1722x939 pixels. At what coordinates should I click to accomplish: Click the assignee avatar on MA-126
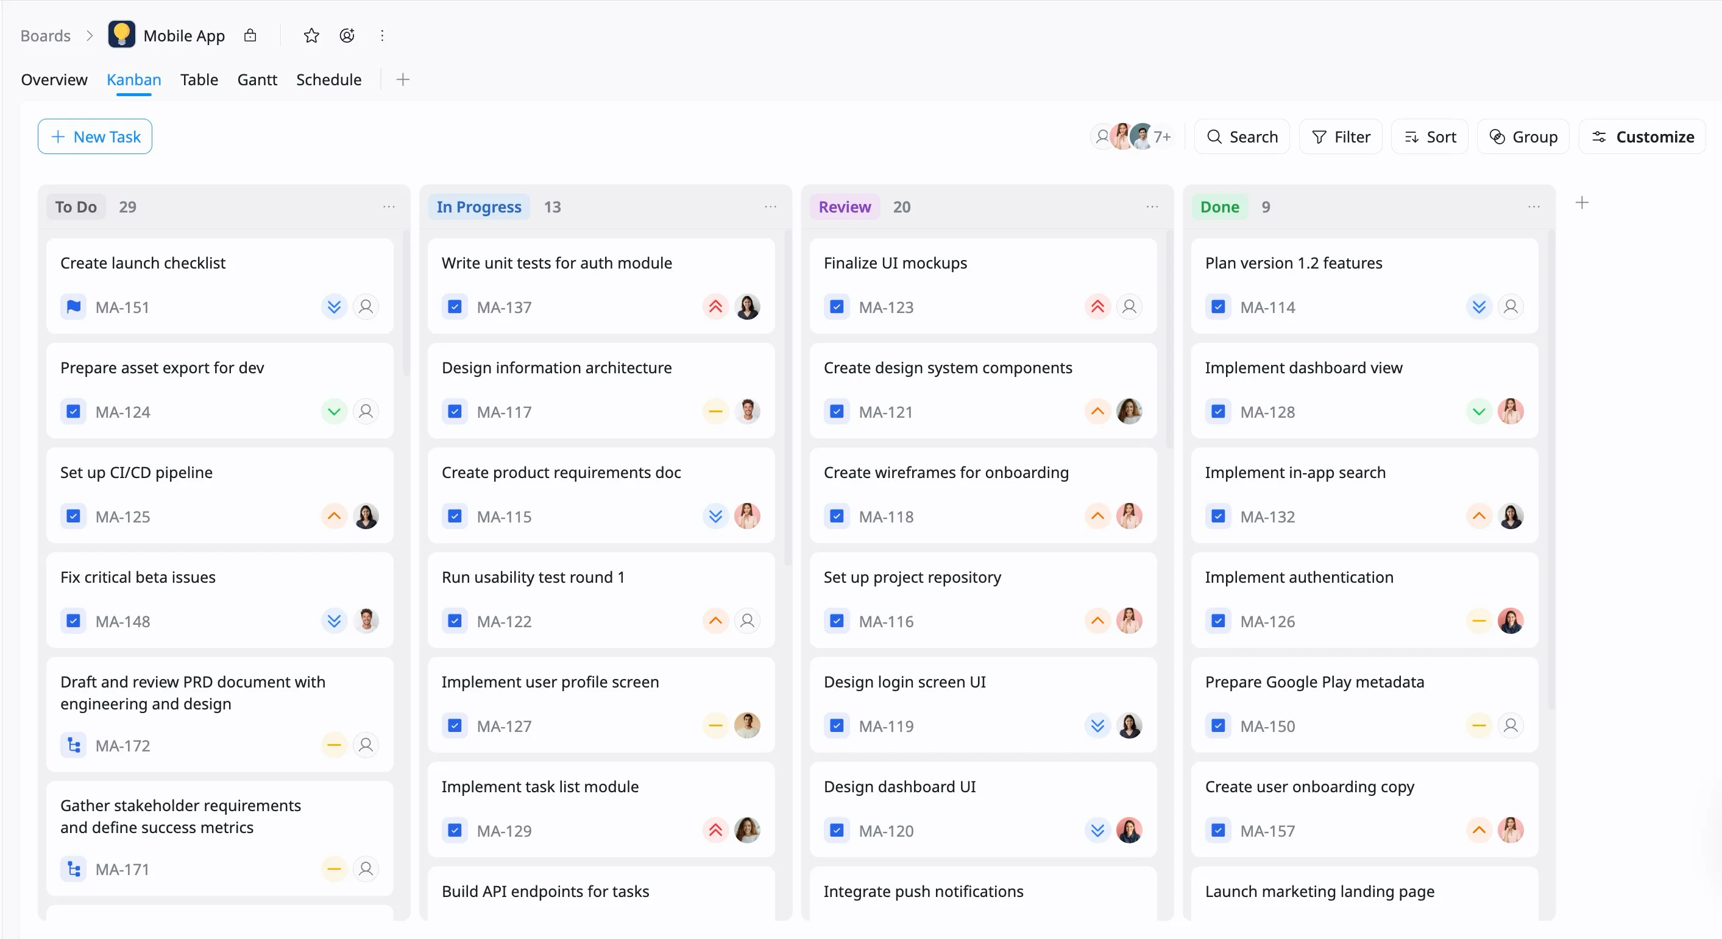[1511, 621]
